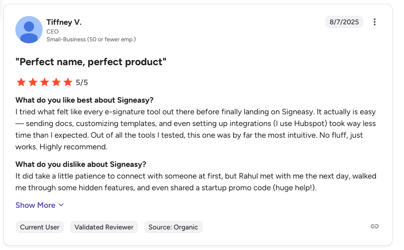404x250 pixels.
Task: Click the review title "Perfect name, perfect product"
Action: [91, 62]
